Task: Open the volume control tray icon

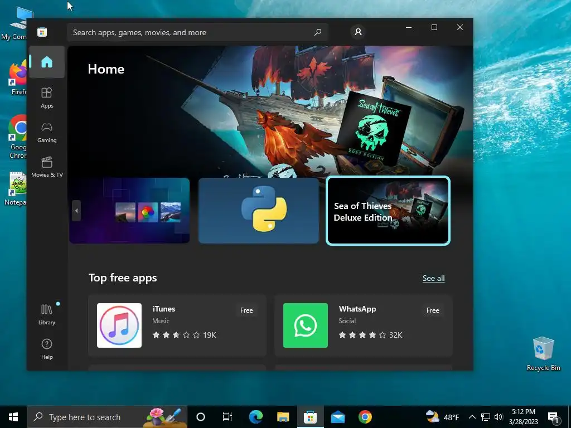Action: (x=499, y=417)
